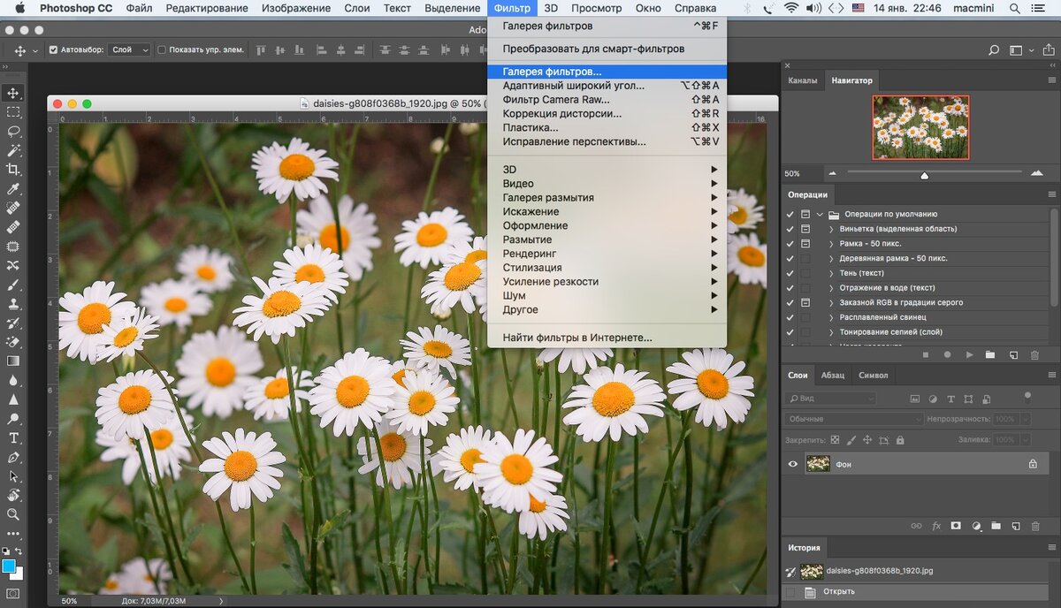1061x608 pixels.
Task: Toggle checkmark for Виньетка (выделенная область) action
Action: [x=790, y=229]
